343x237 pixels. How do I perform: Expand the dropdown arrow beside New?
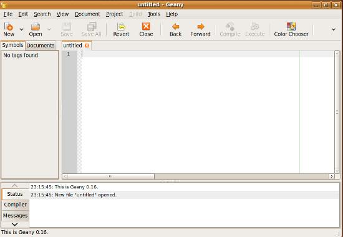[21, 29]
